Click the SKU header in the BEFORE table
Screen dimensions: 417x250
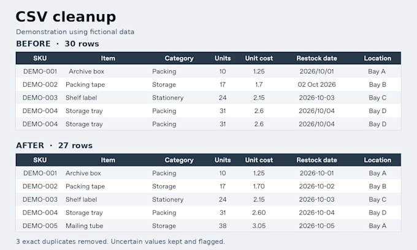coord(40,58)
